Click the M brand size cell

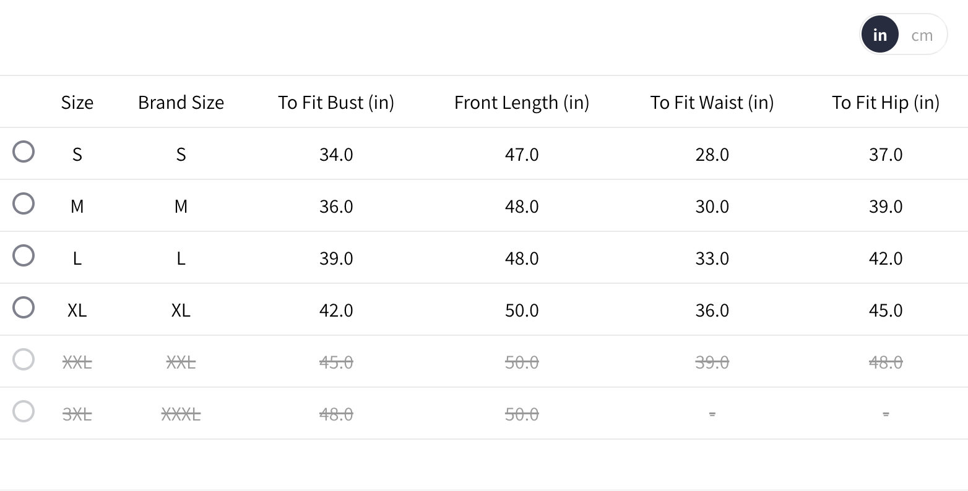181,206
